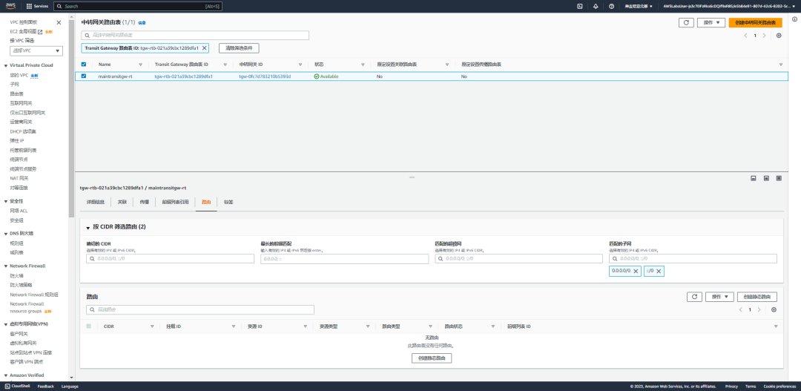
Task: Open CloudShell icon in the top bar
Action: click(x=580, y=6)
